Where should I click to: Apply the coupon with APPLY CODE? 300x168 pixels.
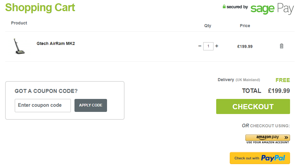pyautogui.click(x=91, y=106)
